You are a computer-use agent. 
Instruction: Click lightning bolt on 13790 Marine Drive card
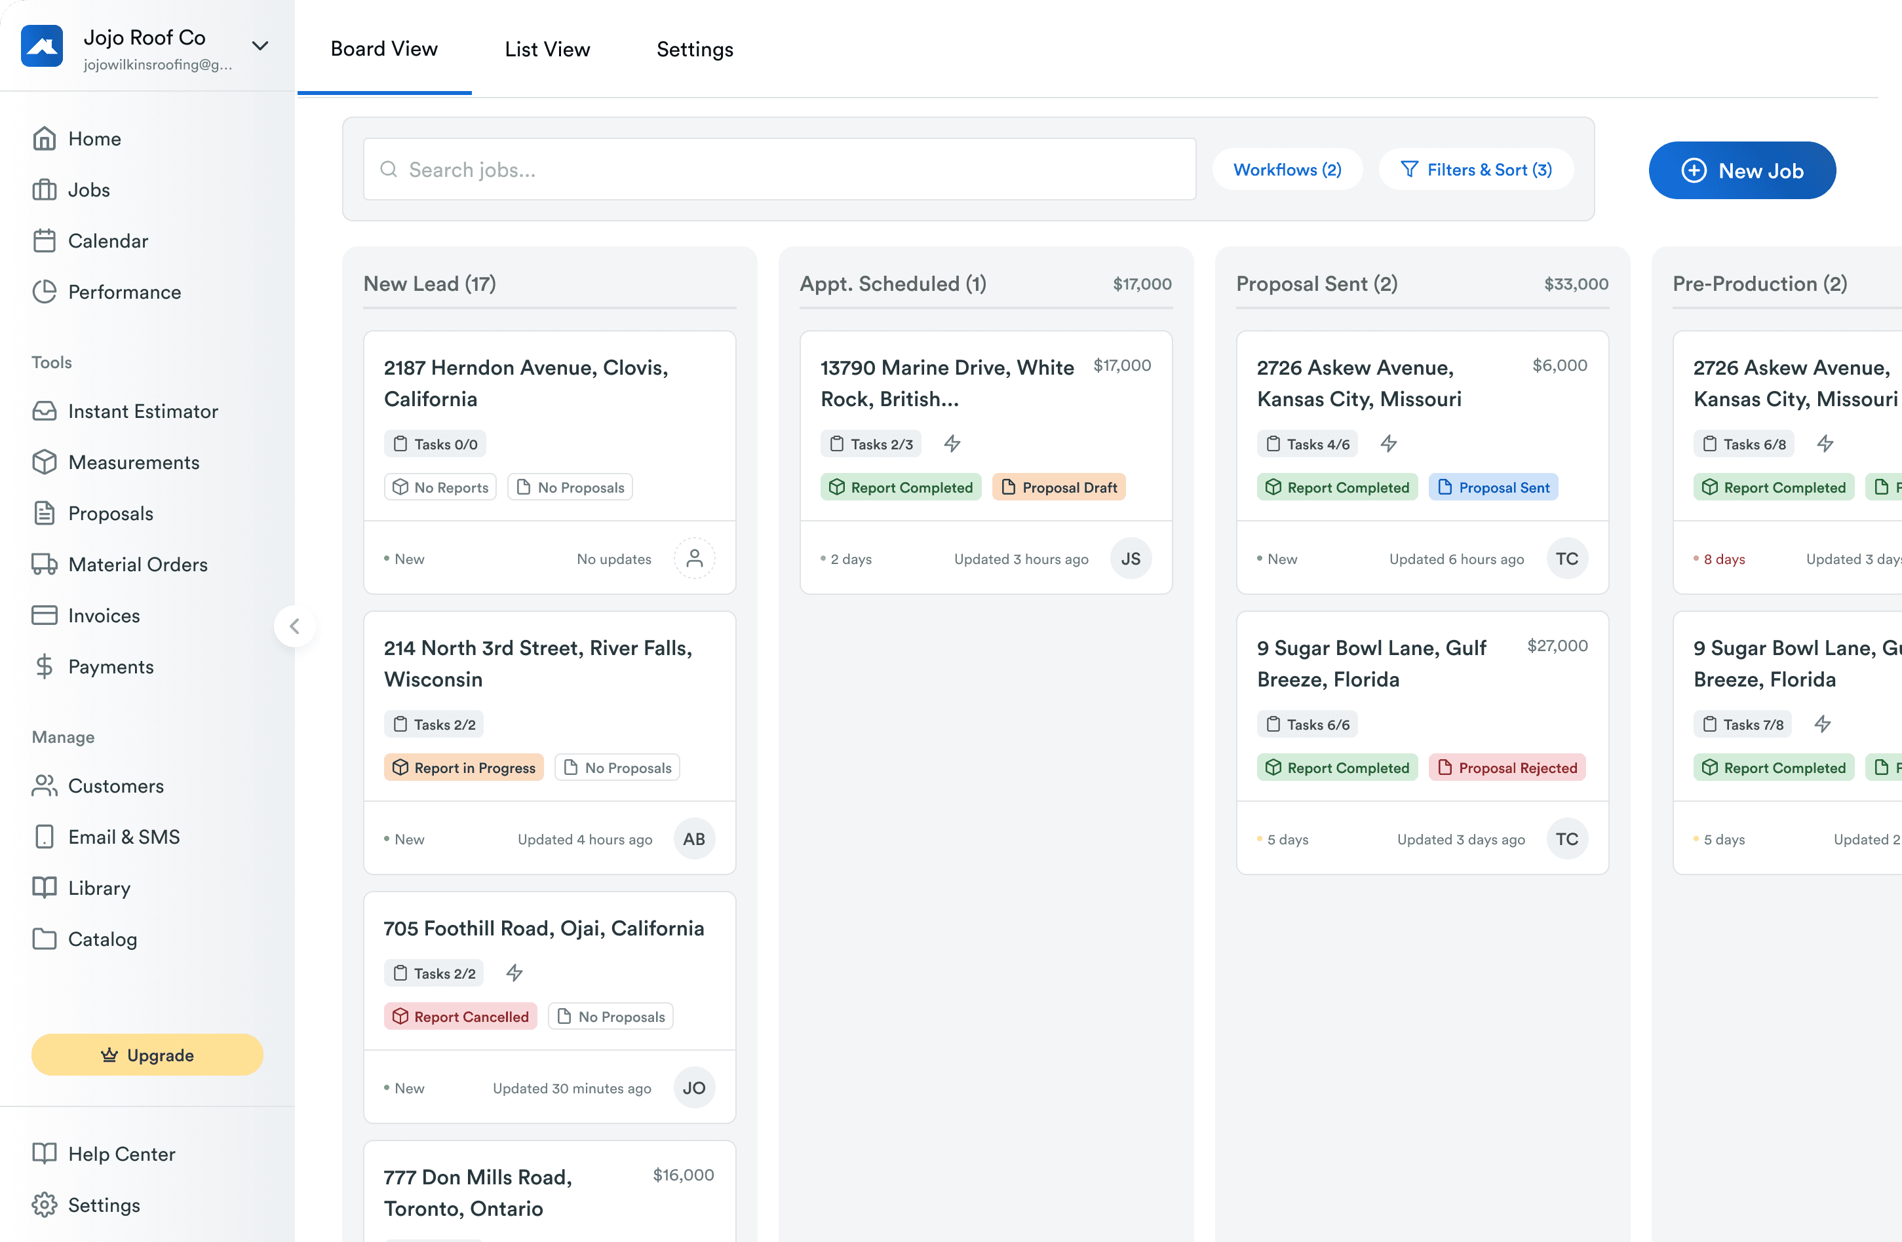click(x=952, y=444)
